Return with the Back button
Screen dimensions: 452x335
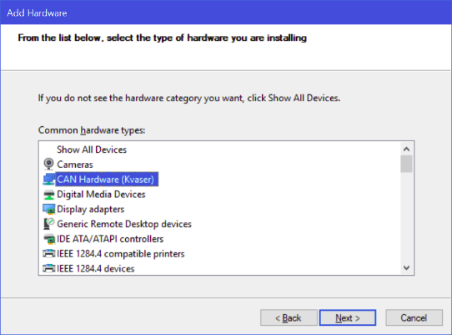pos(289,318)
